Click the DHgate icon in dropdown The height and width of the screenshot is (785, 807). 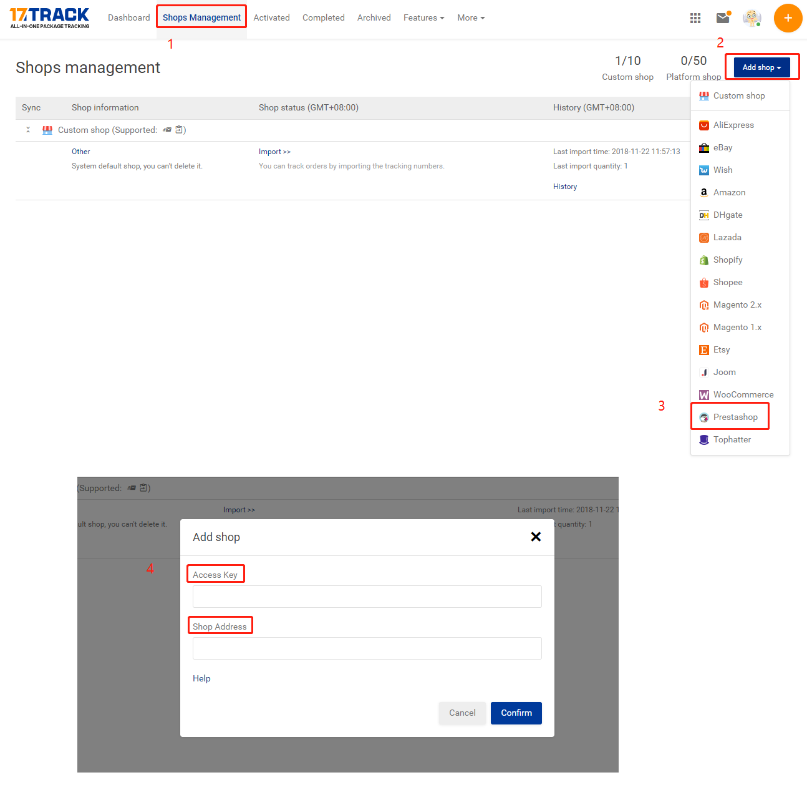click(x=704, y=215)
